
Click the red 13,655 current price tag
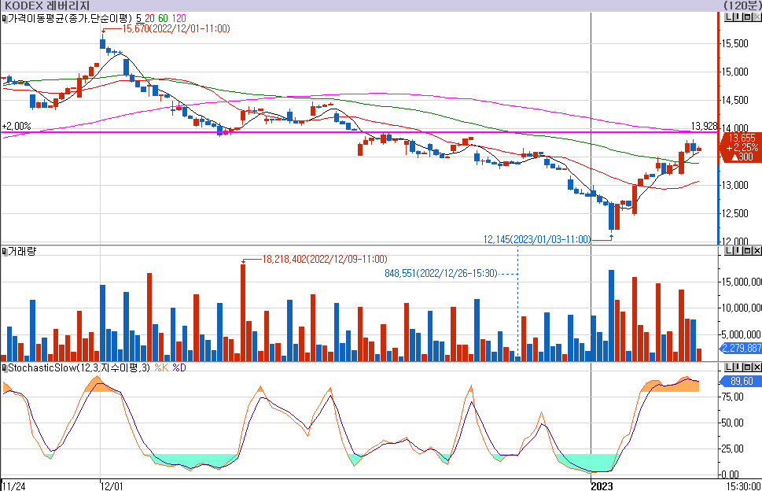pyautogui.click(x=742, y=147)
